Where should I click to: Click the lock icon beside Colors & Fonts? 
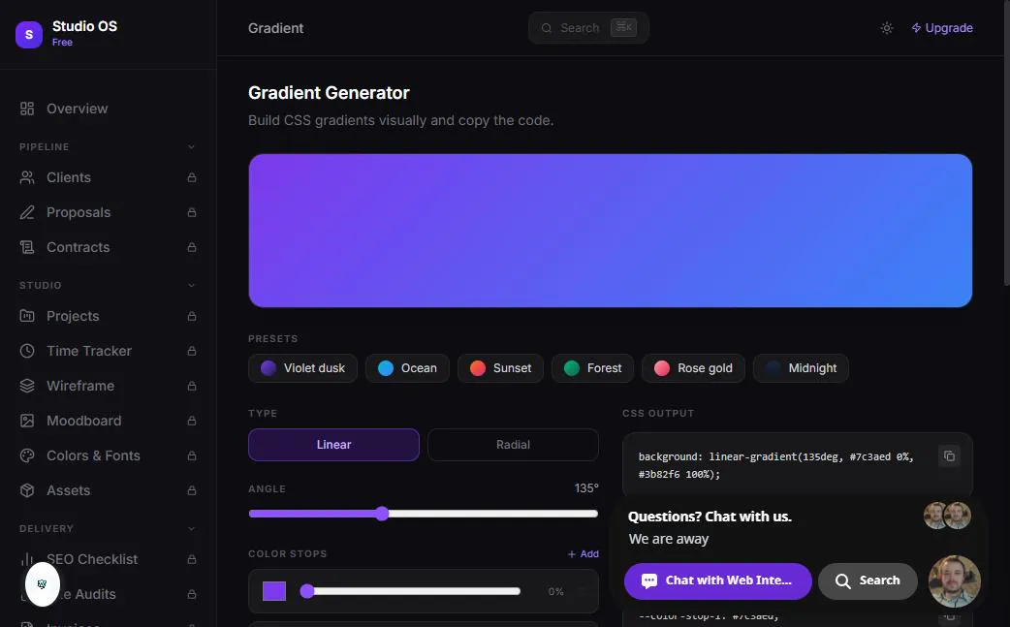pyautogui.click(x=192, y=455)
